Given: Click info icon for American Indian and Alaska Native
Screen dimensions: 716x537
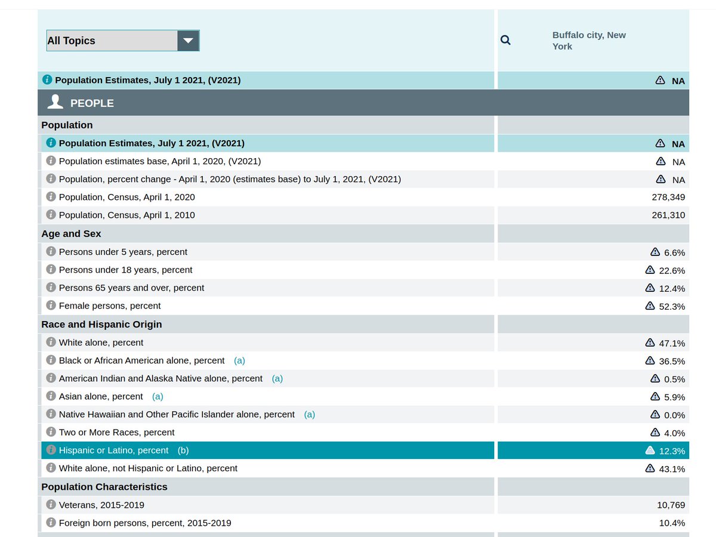Looking at the screenshot, I should click(x=51, y=378).
